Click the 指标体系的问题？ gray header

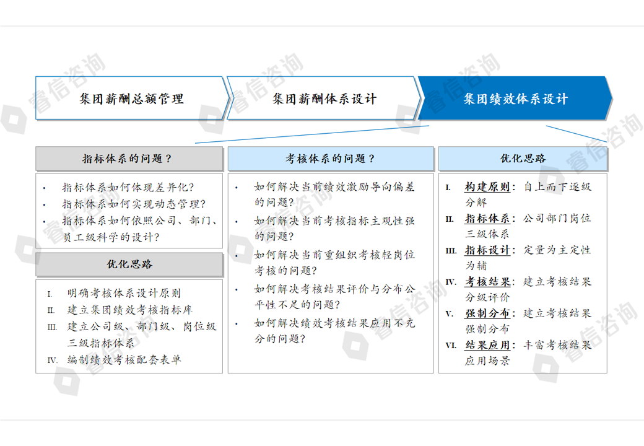pos(129,159)
